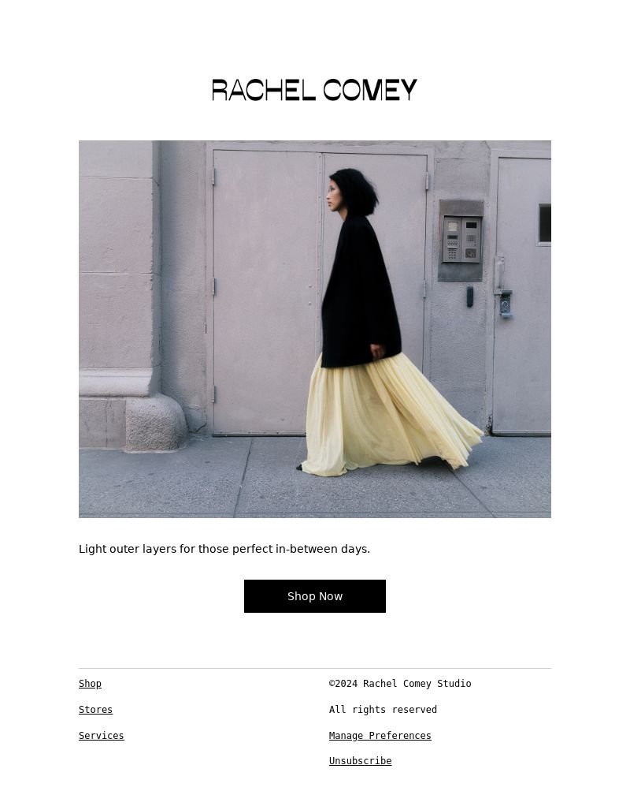Click the intercom keypad panel in photo
This screenshot has height=806, width=630.
pos(461,240)
